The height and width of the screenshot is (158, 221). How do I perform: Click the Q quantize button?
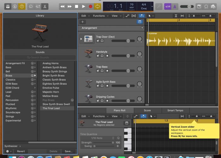coord(118,138)
